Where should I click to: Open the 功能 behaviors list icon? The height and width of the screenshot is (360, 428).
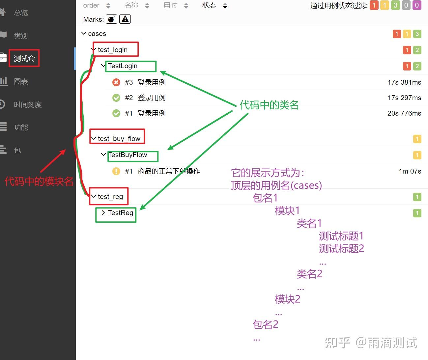click(x=3, y=126)
